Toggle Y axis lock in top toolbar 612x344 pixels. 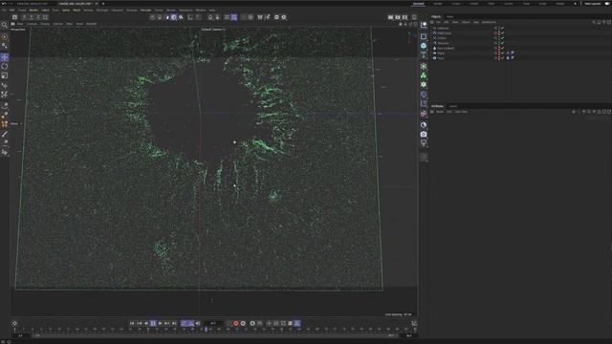click(x=32, y=17)
